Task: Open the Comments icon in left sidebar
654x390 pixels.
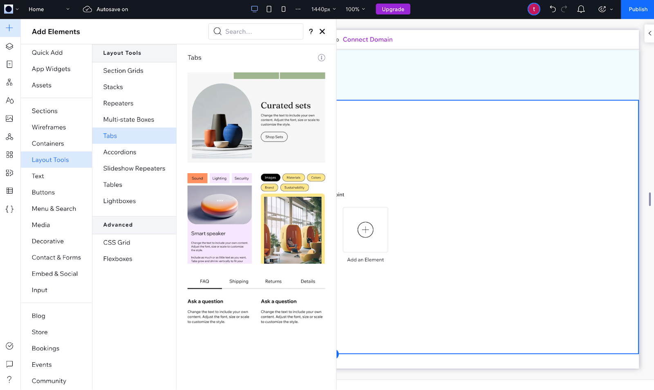Action: tap(9, 364)
